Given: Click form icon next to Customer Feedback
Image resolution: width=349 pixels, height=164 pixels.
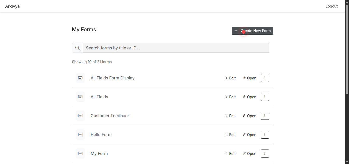Looking at the screenshot, I should click(x=80, y=116).
